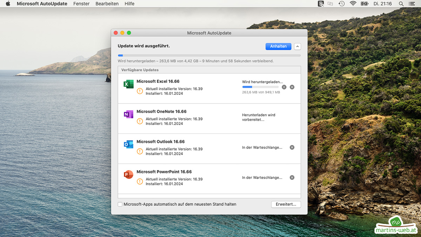Screen dimensions: 421x237
Task: Click "In der Warteschlange..." status for Outlook
Action: (262, 147)
